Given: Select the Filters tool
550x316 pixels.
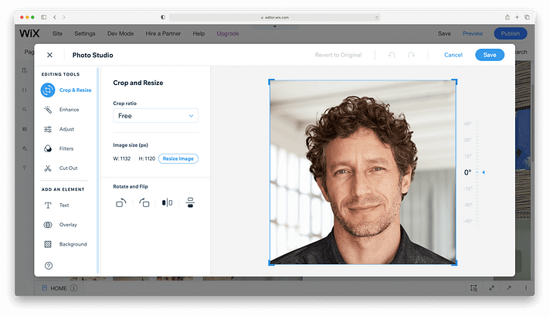Looking at the screenshot, I should pyautogui.click(x=48, y=148).
